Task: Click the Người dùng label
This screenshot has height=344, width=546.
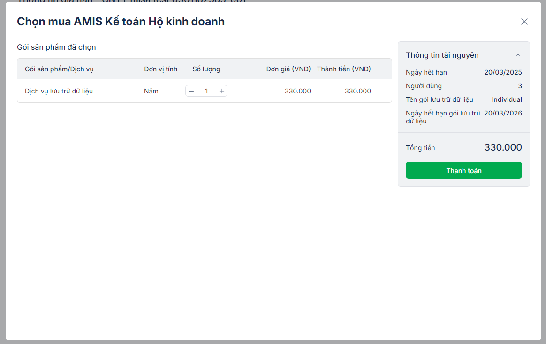Action: (x=424, y=86)
